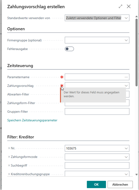Remove the Nr. filter row
The height and width of the screenshot is (190, 139).
[x=9, y=148]
